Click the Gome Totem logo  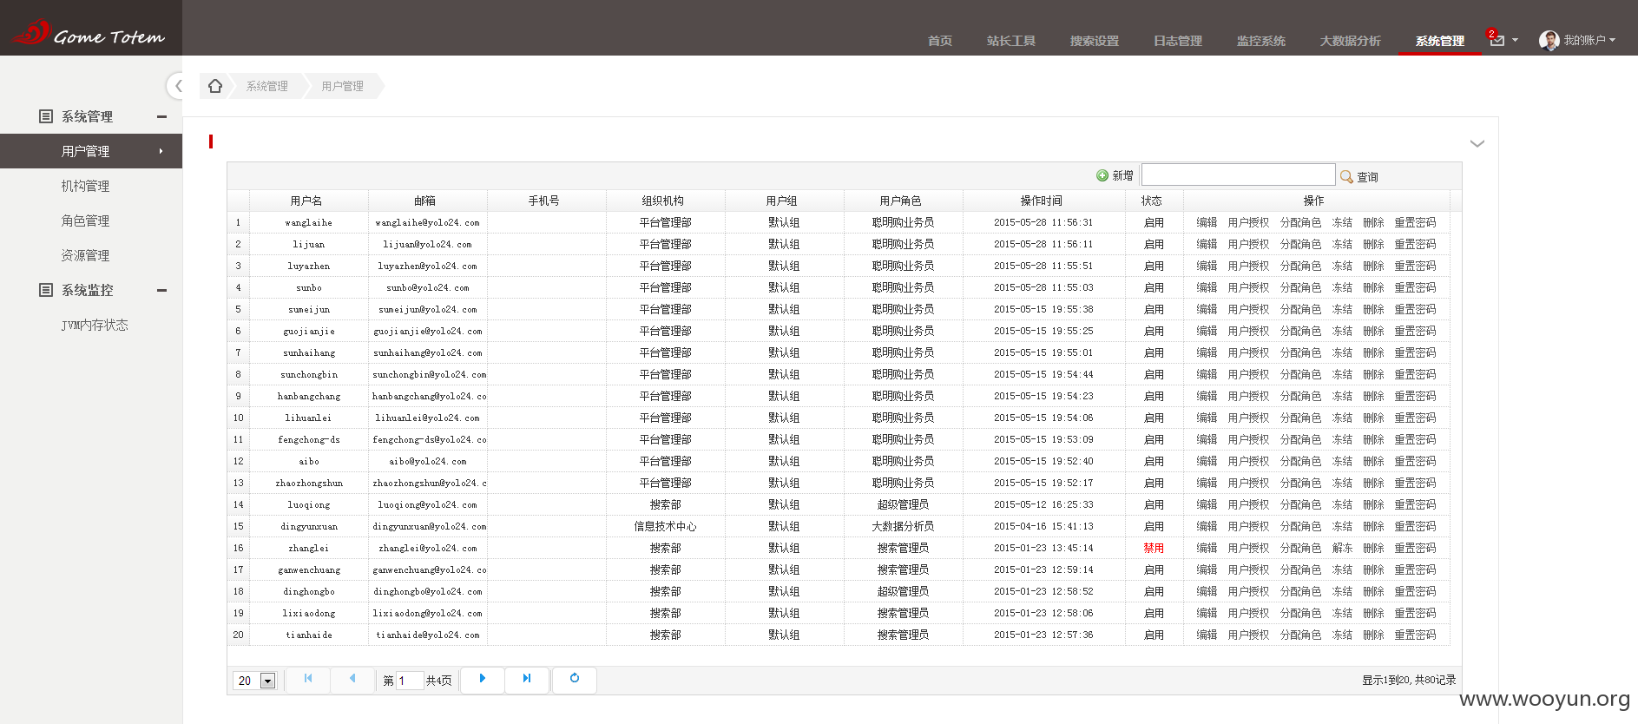pos(88,33)
